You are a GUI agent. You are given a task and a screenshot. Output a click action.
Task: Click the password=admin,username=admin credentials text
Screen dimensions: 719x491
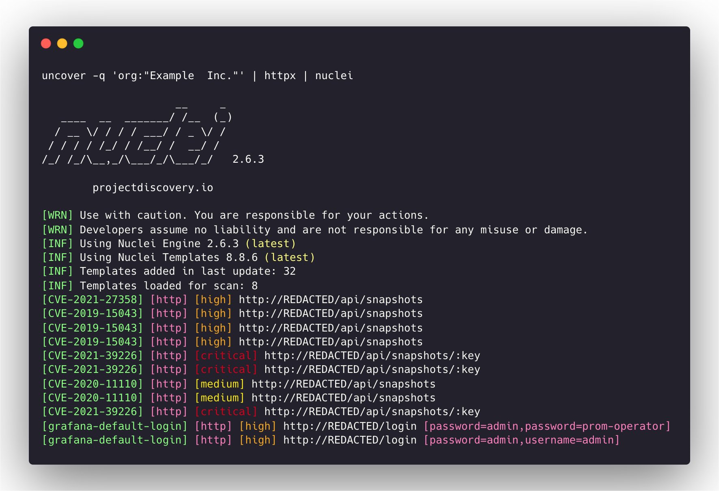521,440
